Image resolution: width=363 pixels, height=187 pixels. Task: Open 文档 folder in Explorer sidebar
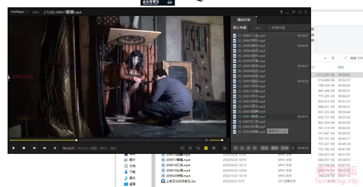tap(132, 166)
